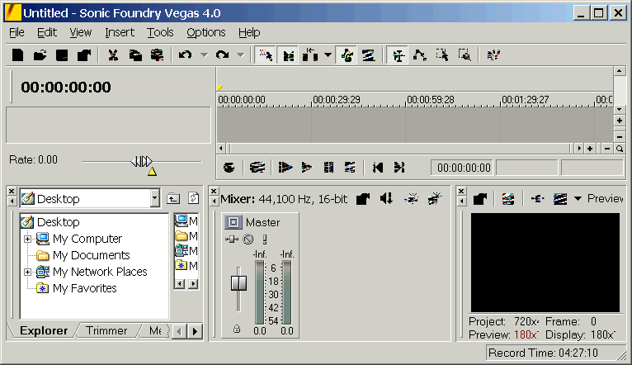Select the Selection Edit tool
Screen dimensions: 632x365
coord(442,55)
